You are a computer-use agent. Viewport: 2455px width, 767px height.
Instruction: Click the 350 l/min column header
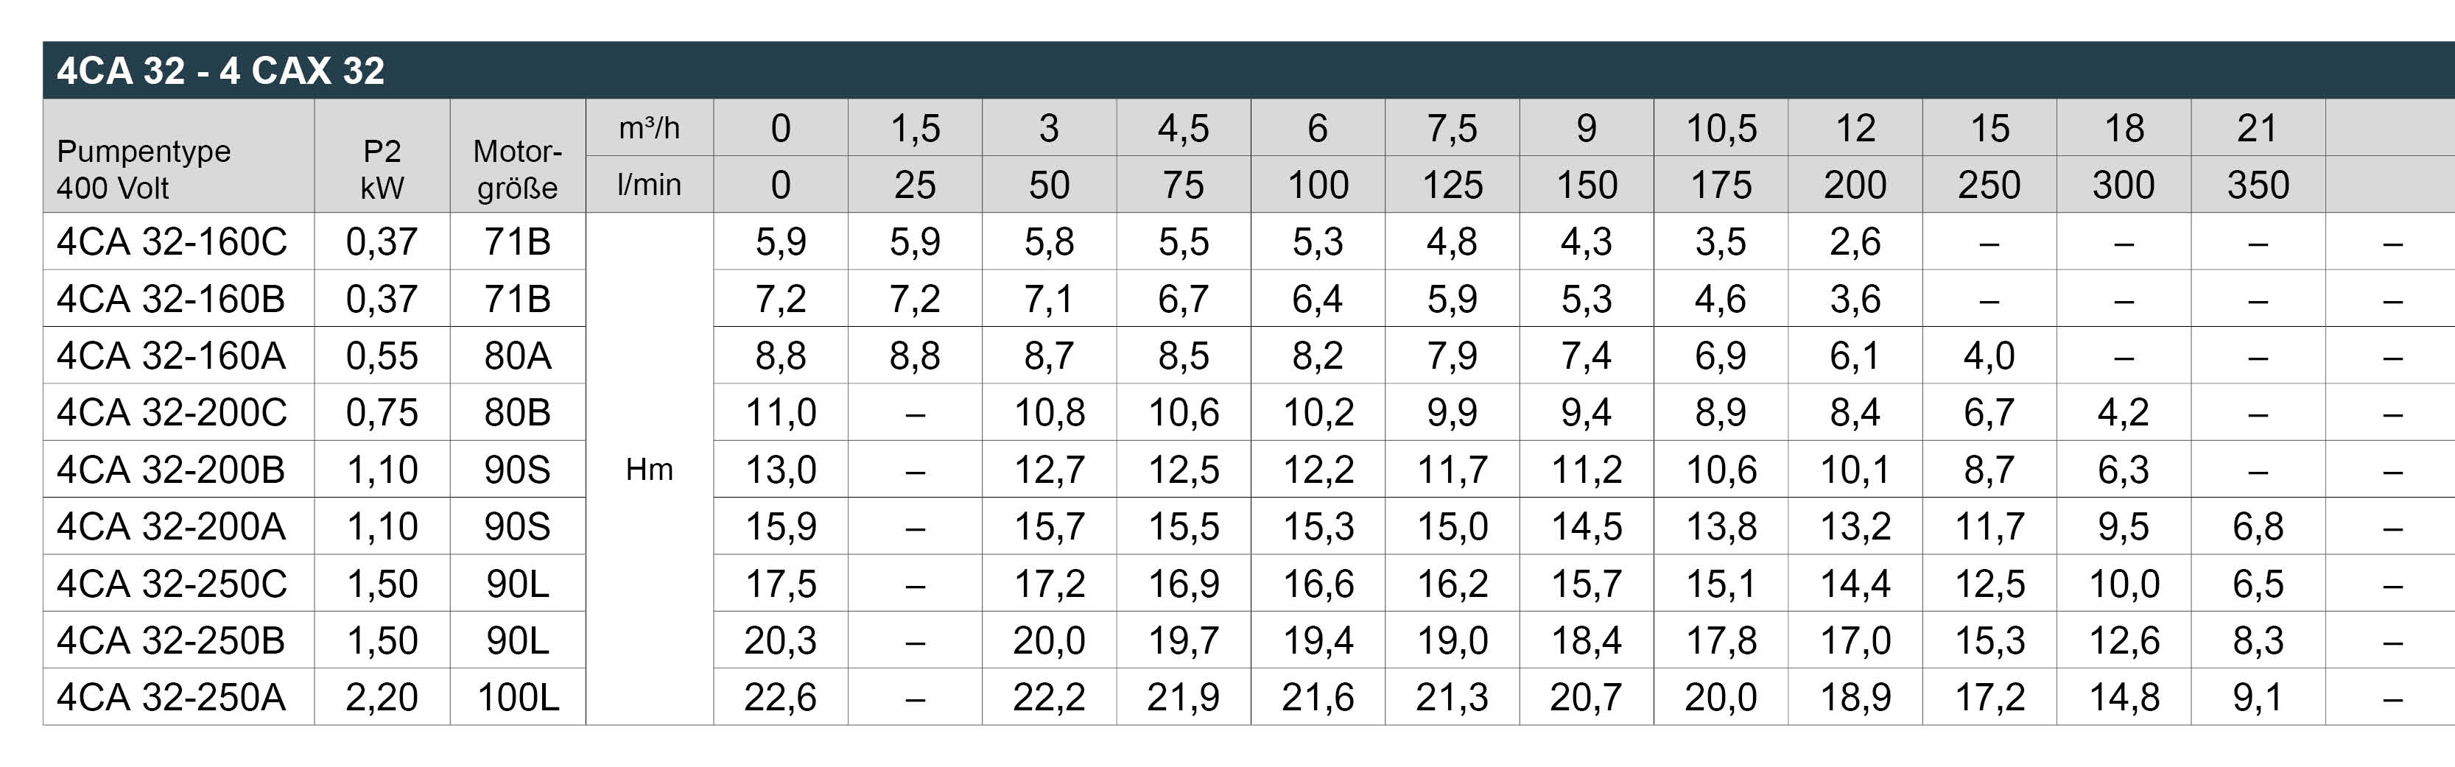pos(2258,184)
